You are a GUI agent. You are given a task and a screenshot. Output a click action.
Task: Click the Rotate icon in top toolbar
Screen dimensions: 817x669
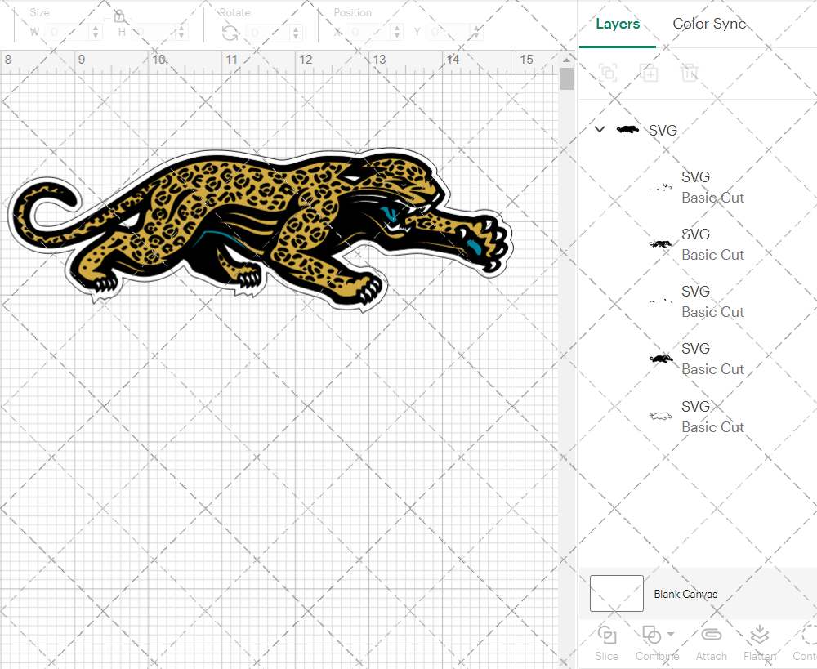tap(230, 33)
